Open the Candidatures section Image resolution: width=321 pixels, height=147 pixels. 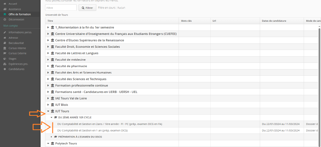coord(16,69)
